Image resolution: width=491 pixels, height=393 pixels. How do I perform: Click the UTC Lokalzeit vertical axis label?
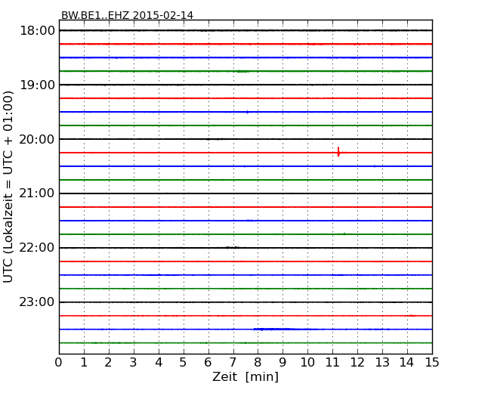[8, 187]
